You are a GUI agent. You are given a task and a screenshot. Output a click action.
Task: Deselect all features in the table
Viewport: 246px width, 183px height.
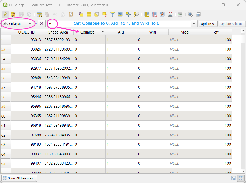click(105, 14)
